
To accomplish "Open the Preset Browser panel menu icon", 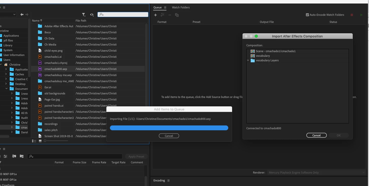I will [4, 149].
